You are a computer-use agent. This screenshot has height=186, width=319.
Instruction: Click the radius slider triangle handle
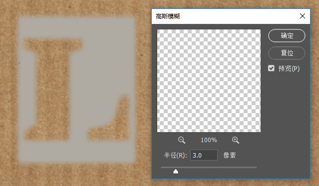[176, 172]
